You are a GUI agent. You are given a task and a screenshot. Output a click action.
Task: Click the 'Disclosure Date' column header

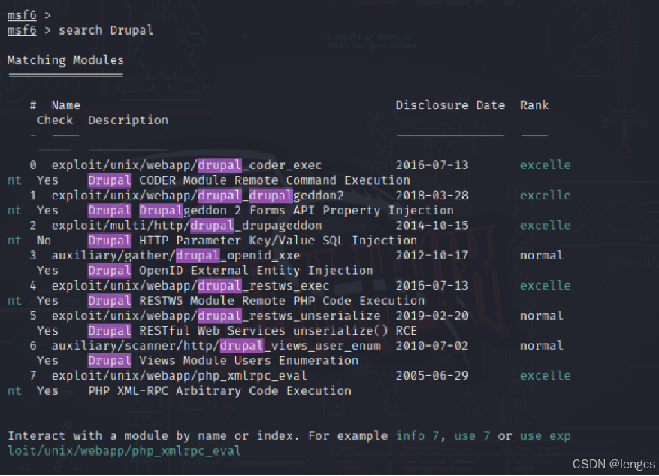pos(450,105)
